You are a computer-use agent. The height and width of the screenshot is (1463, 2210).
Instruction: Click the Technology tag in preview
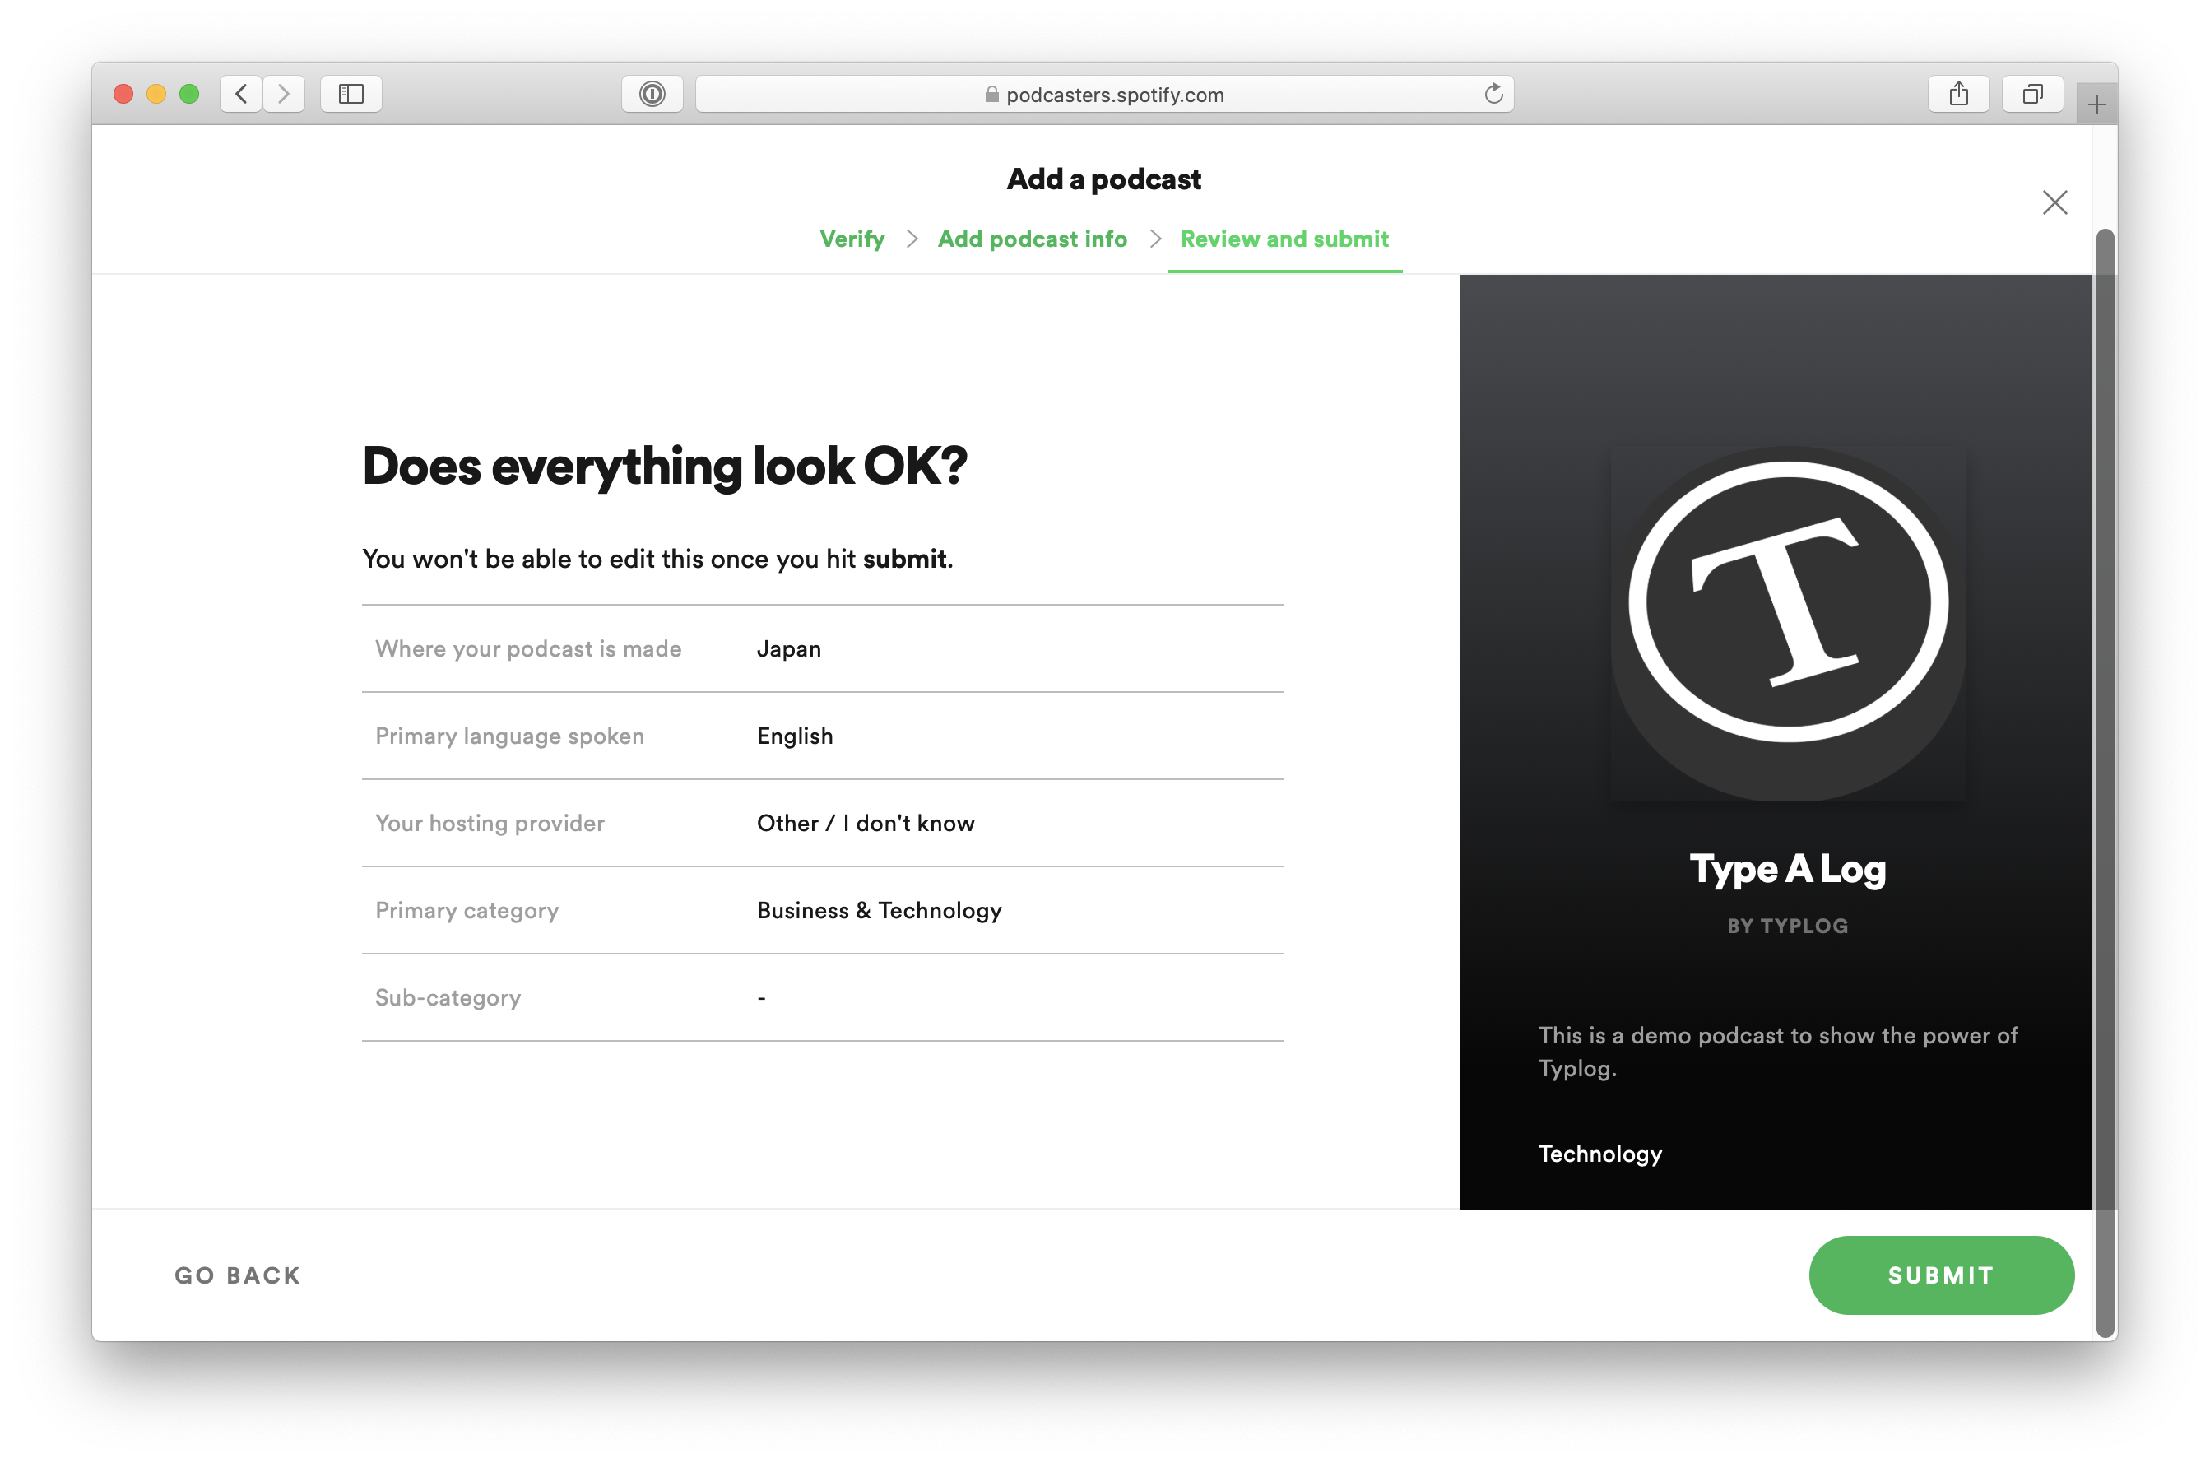click(1599, 1154)
